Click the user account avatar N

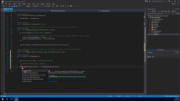(178, 4)
